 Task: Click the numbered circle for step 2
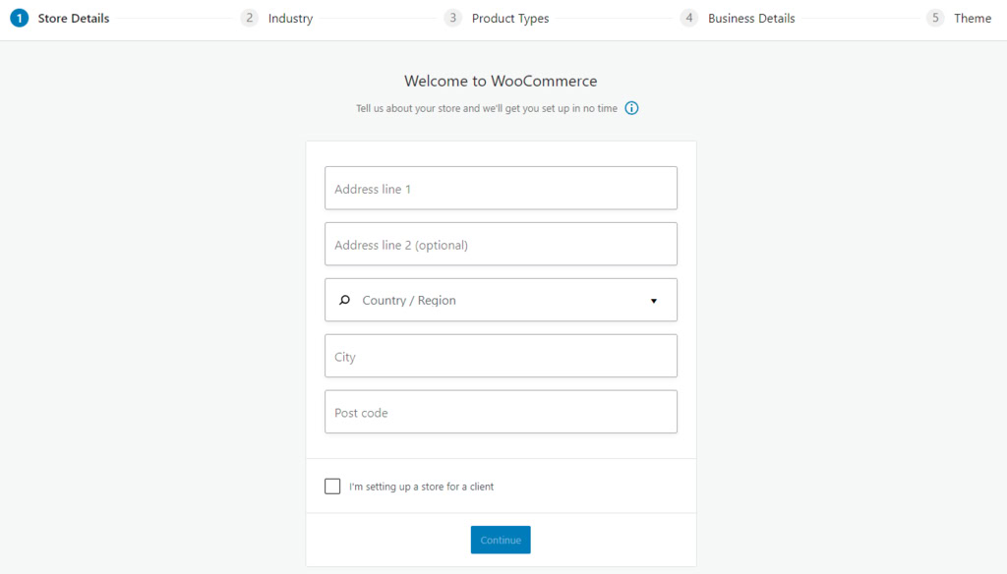(249, 18)
